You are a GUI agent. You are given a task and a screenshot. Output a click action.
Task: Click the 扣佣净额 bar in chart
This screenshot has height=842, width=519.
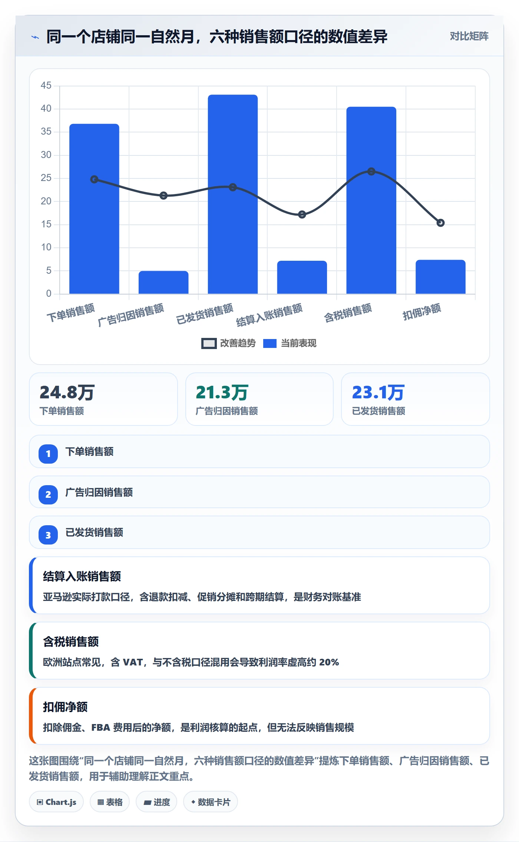(x=440, y=277)
